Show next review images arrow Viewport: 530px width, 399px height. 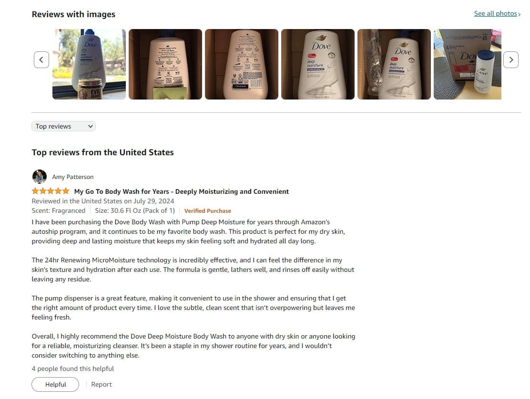[511, 60]
